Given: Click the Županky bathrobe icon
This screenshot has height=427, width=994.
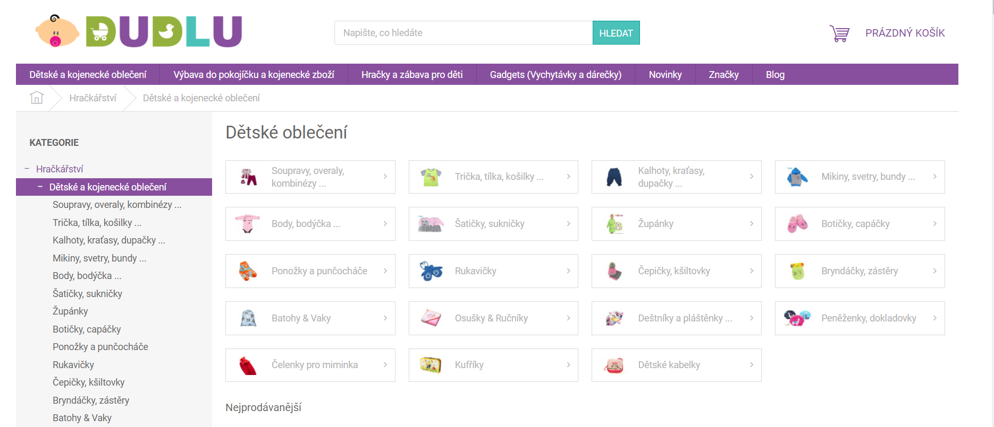Looking at the screenshot, I should (x=614, y=224).
